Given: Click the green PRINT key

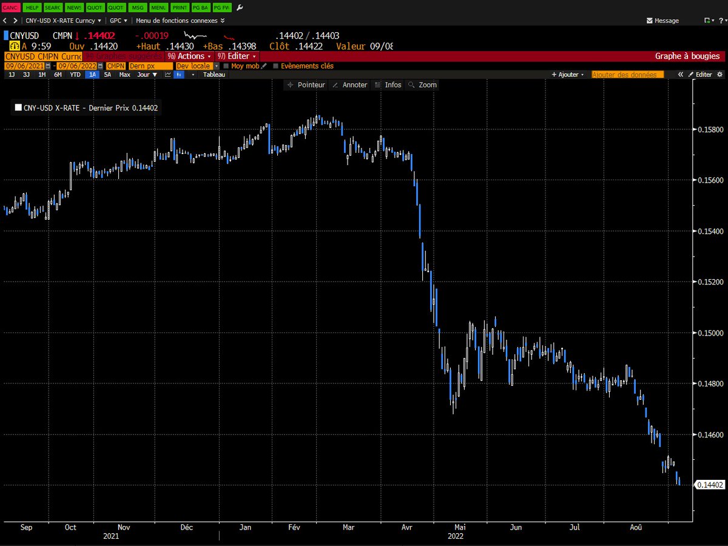Looking at the screenshot, I should coord(178,7).
